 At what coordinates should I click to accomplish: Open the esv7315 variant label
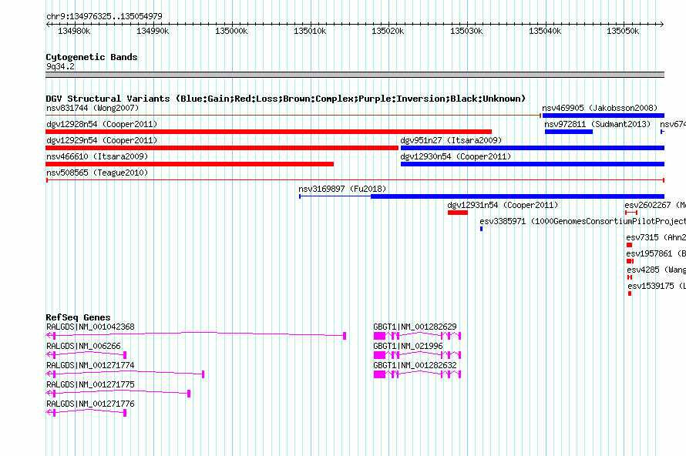(x=656, y=237)
